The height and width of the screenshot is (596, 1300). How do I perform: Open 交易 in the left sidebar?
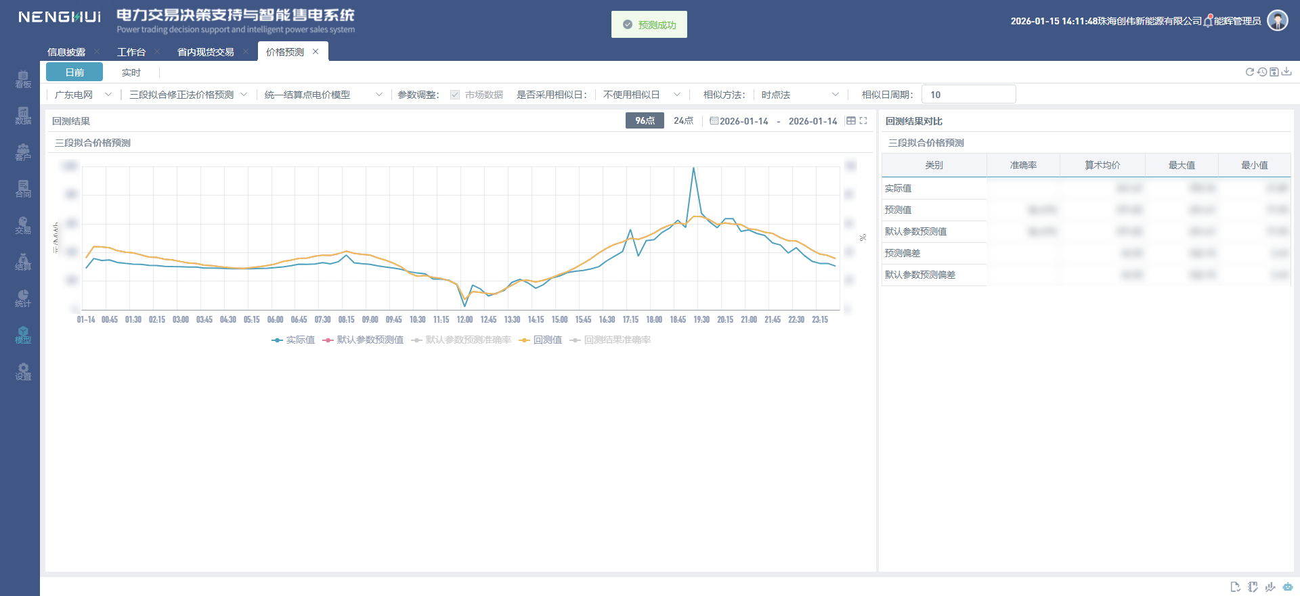tap(23, 225)
